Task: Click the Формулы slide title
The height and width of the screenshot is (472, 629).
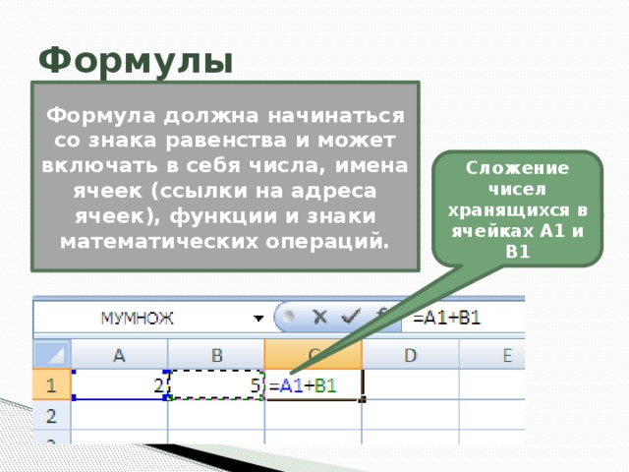Action: click(136, 60)
